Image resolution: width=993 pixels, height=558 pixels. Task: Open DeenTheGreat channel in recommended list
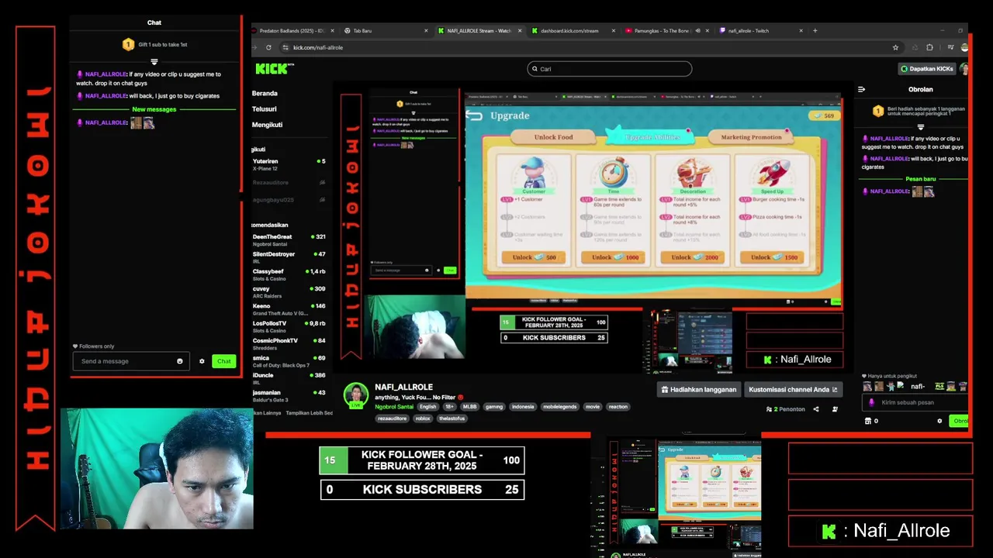coord(289,240)
